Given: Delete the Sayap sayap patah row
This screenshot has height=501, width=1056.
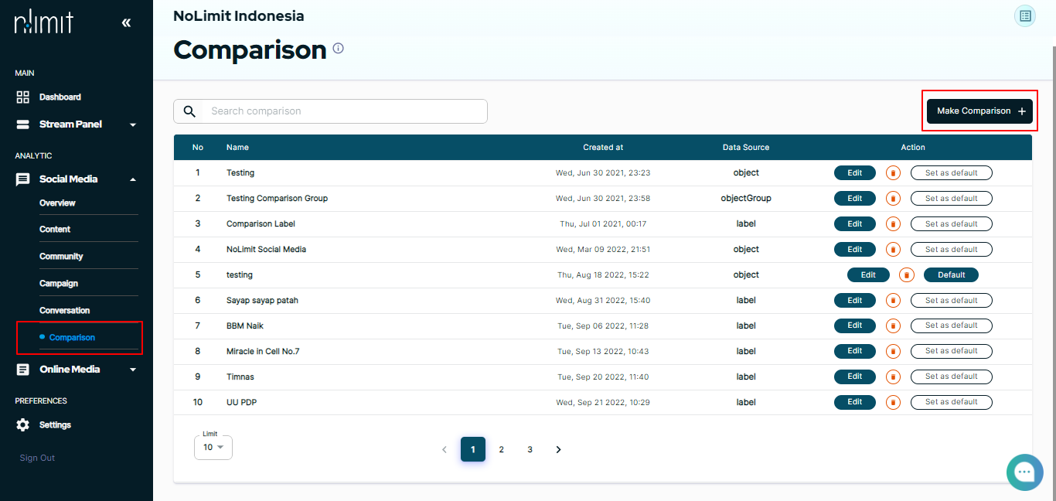Looking at the screenshot, I should click(893, 301).
